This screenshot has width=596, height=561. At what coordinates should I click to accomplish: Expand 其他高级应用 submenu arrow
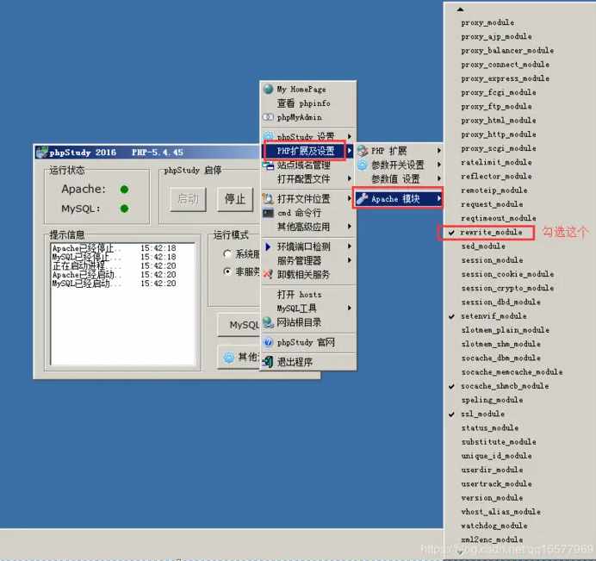point(350,227)
